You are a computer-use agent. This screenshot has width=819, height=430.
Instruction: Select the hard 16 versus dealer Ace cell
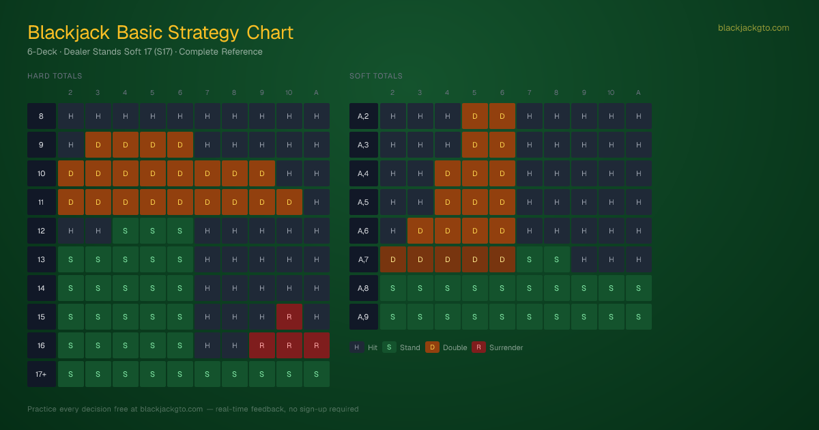(317, 345)
